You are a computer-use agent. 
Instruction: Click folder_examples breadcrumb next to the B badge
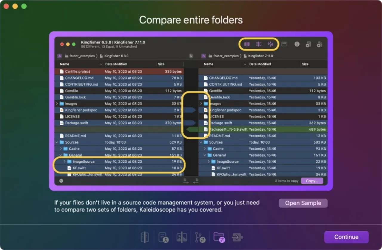224,56
